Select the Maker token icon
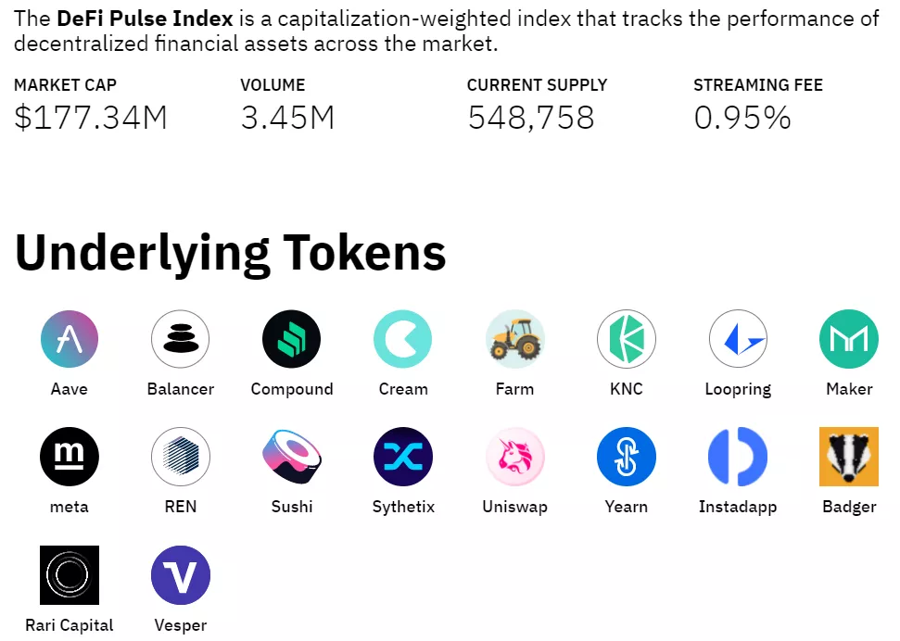This screenshot has height=641, width=900. coord(849,339)
